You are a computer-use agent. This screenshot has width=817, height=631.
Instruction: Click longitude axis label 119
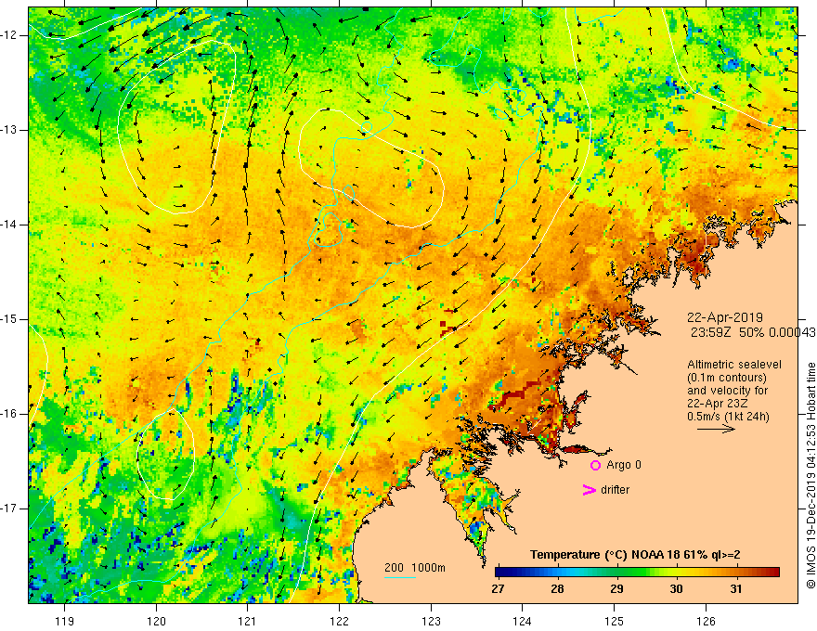(65, 621)
